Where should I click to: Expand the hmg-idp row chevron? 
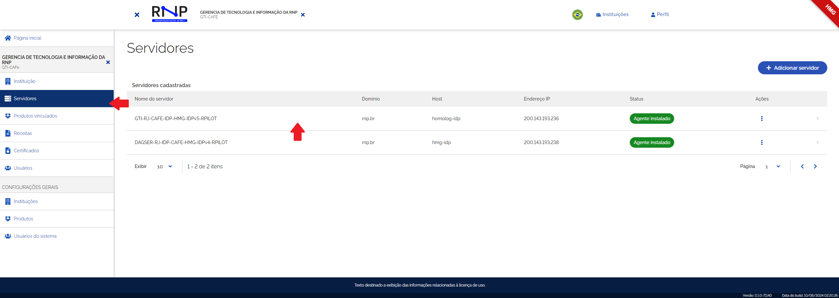pos(817,142)
